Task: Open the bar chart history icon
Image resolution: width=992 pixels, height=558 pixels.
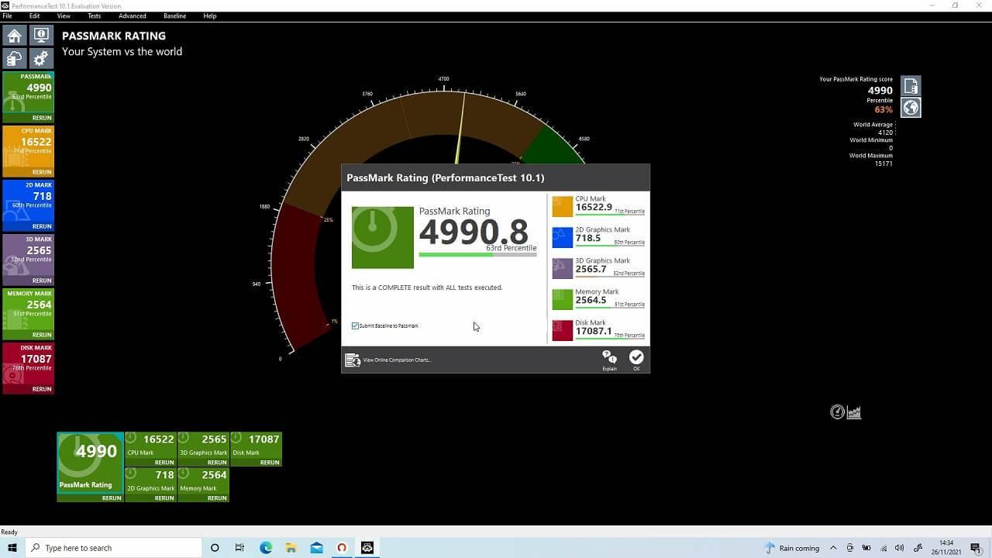Action: coord(853,412)
